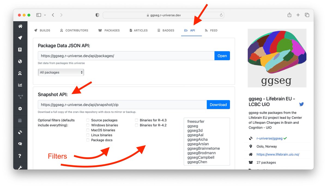Check the Windows binaries filter

click(x=88, y=125)
